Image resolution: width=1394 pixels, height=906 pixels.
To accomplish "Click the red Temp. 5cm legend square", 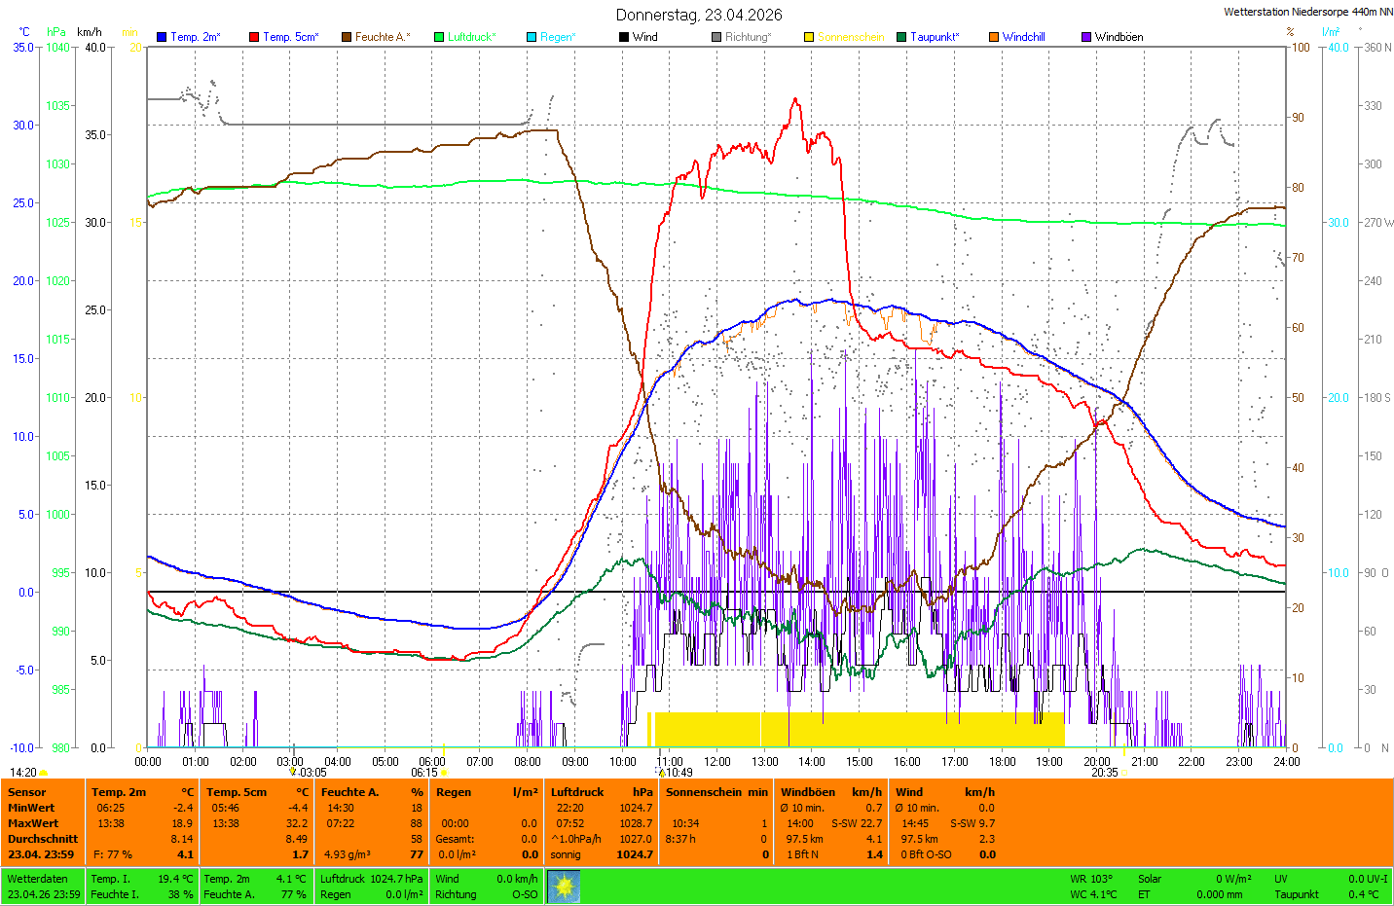I will (254, 37).
